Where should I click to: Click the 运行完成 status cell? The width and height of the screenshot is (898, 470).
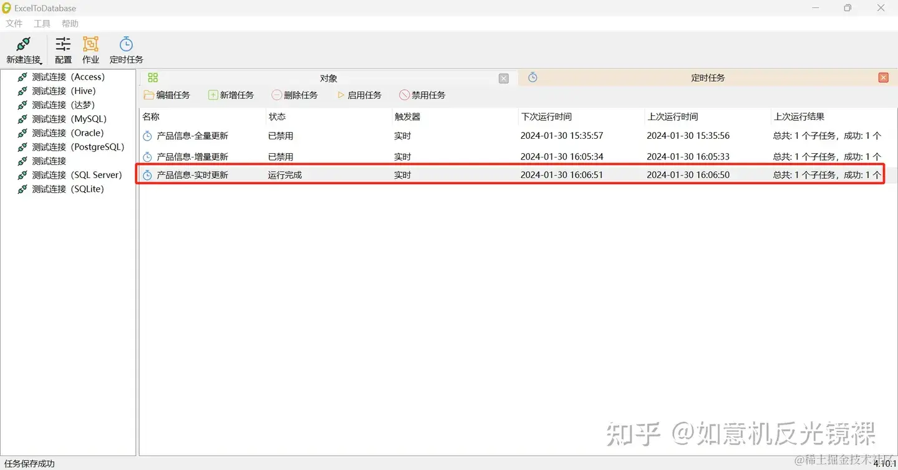(285, 176)
